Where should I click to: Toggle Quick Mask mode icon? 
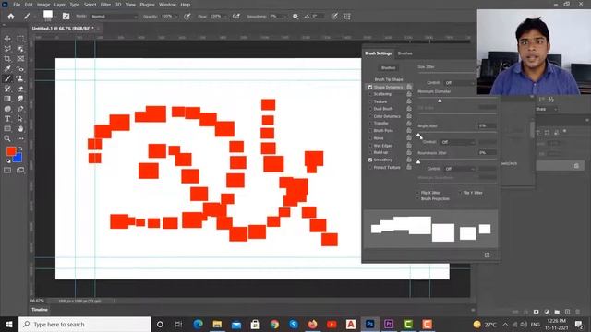[x=7, y=170]
